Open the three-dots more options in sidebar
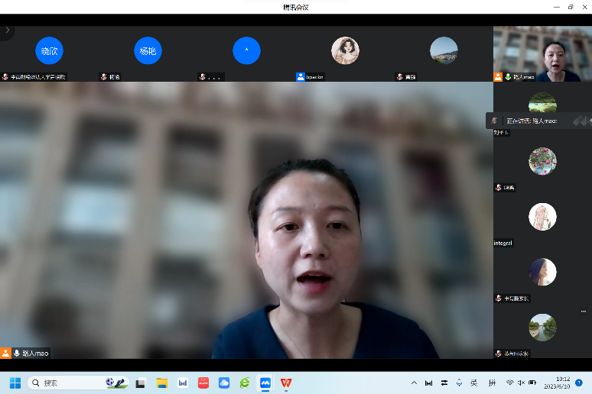592x394 pixels. point(584,312)
